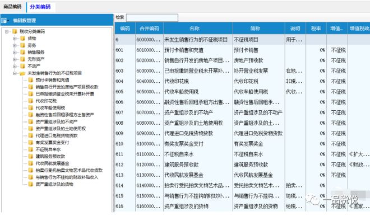The width and height of the screenshot is (370, 216).
Task: Click the 与销售行为不挂钩的财政补贴收入 folder icon
Action: 31,177
